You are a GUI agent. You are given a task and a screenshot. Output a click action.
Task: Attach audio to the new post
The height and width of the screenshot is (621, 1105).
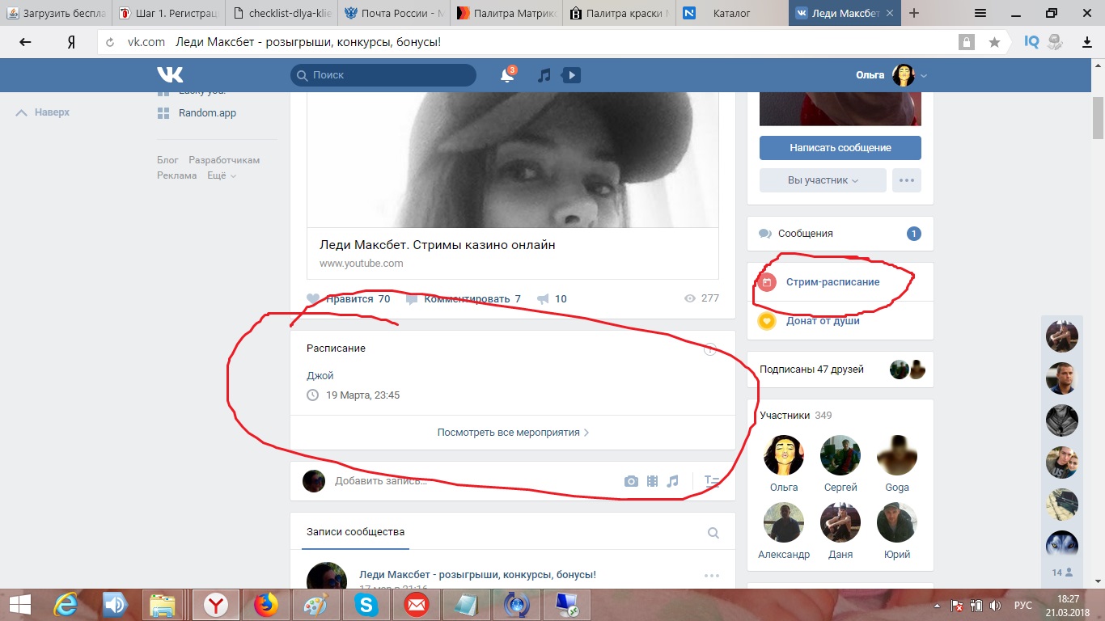(673, 481)
